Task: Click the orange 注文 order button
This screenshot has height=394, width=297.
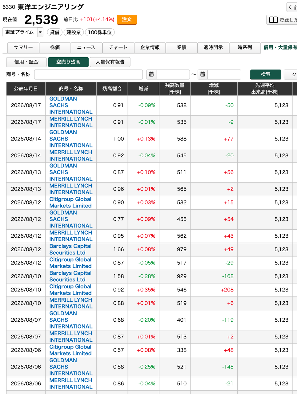Action: pos(127,19)
